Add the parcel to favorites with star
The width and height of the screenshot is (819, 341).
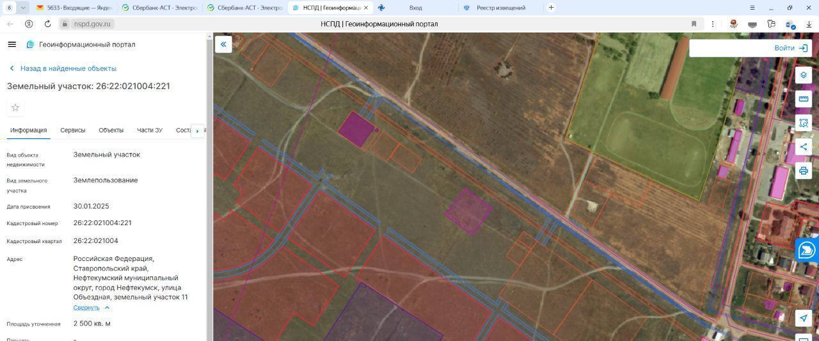(15, 107)
